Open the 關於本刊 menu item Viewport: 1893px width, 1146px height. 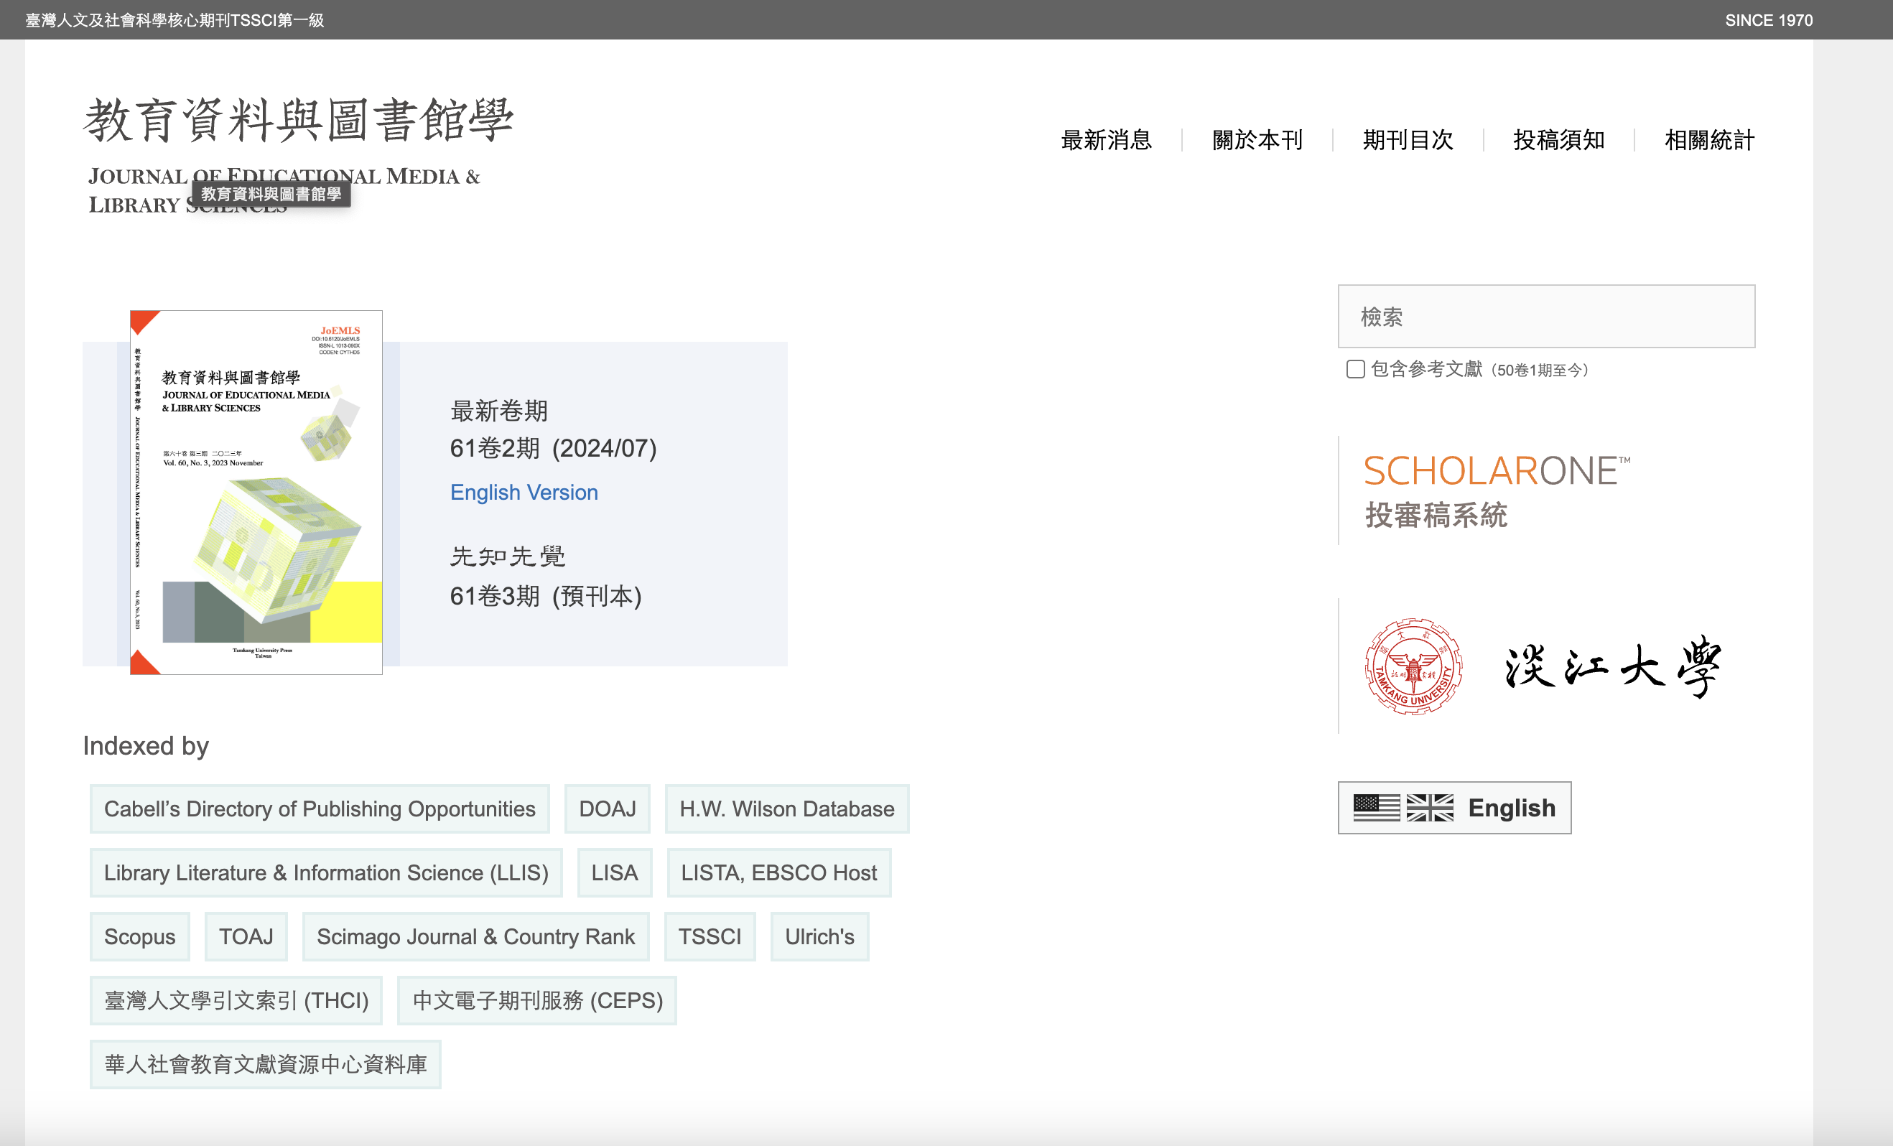coord(1257,140)
